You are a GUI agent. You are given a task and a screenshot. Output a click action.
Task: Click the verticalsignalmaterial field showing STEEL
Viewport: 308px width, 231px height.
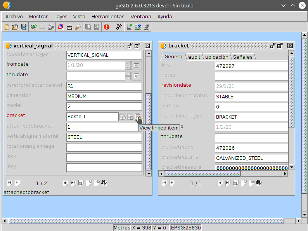tap(104, 137)
